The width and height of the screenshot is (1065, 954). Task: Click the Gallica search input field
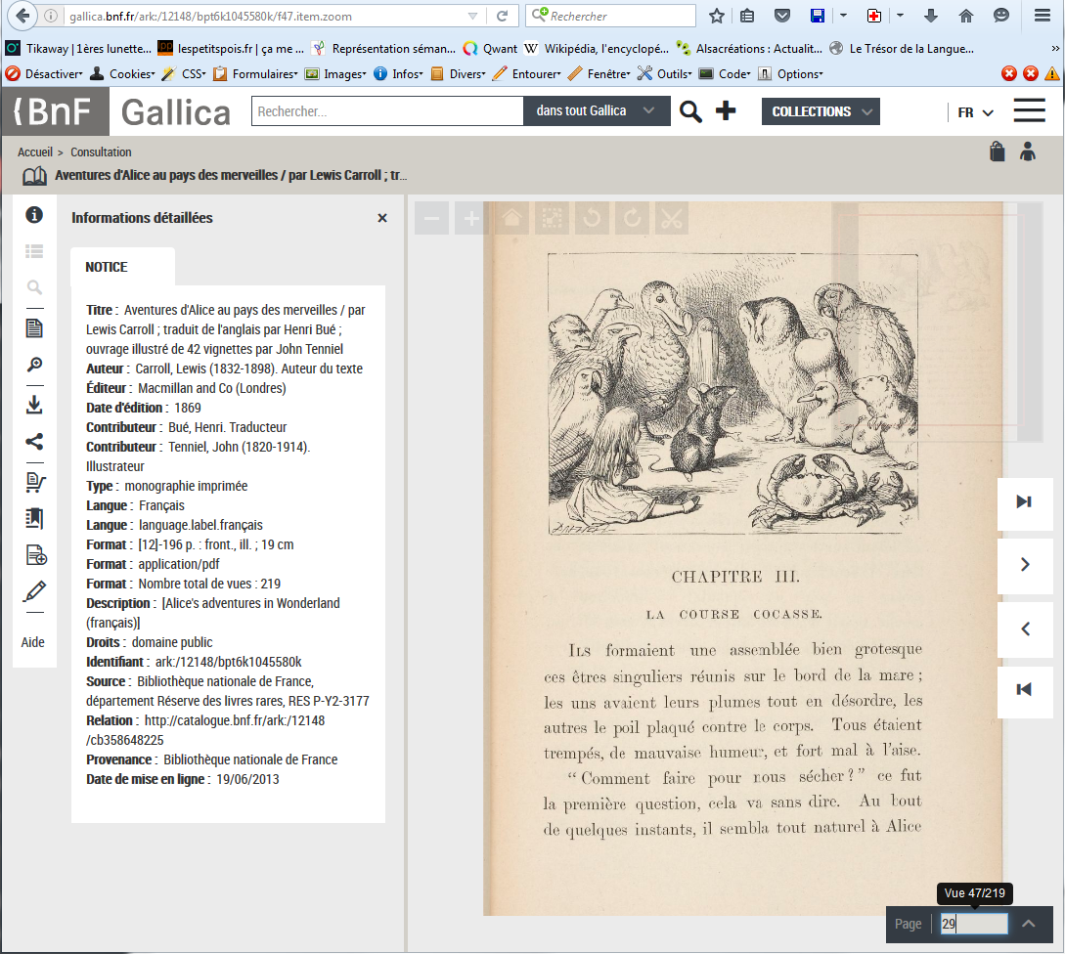387,111
